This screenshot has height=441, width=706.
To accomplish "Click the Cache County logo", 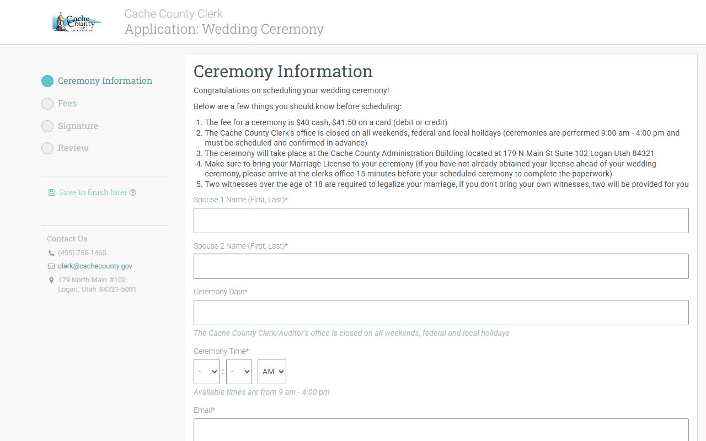I will point(77,22).
